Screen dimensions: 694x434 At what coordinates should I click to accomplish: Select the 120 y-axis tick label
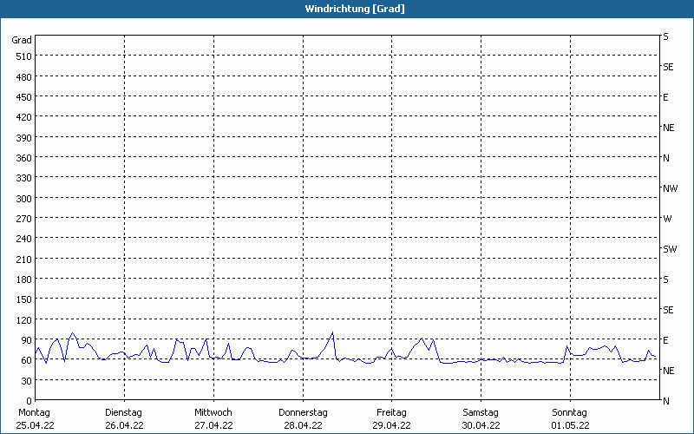pyautogui.click(x=24, y=320)
